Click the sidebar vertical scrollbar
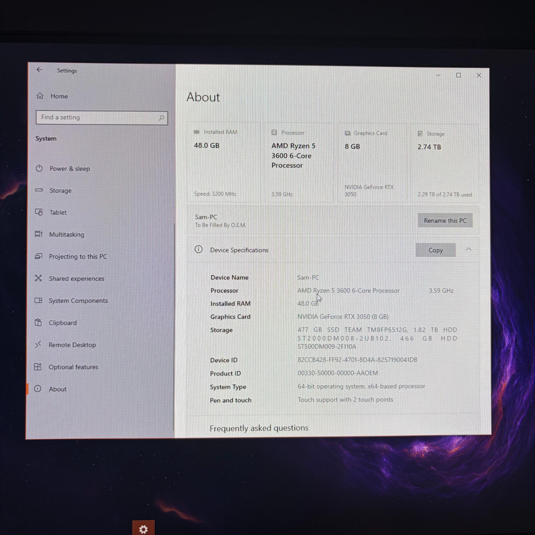The width and height of the screenshot is (535, 535). 175,327
